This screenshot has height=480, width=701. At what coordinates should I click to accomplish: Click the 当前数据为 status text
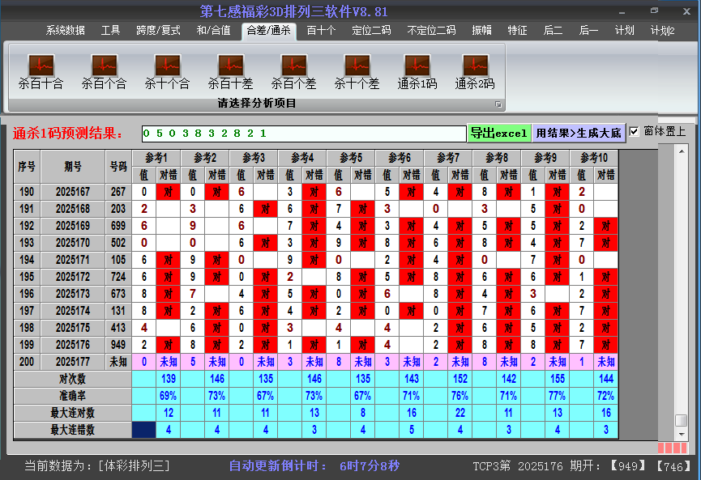(97, 466)
